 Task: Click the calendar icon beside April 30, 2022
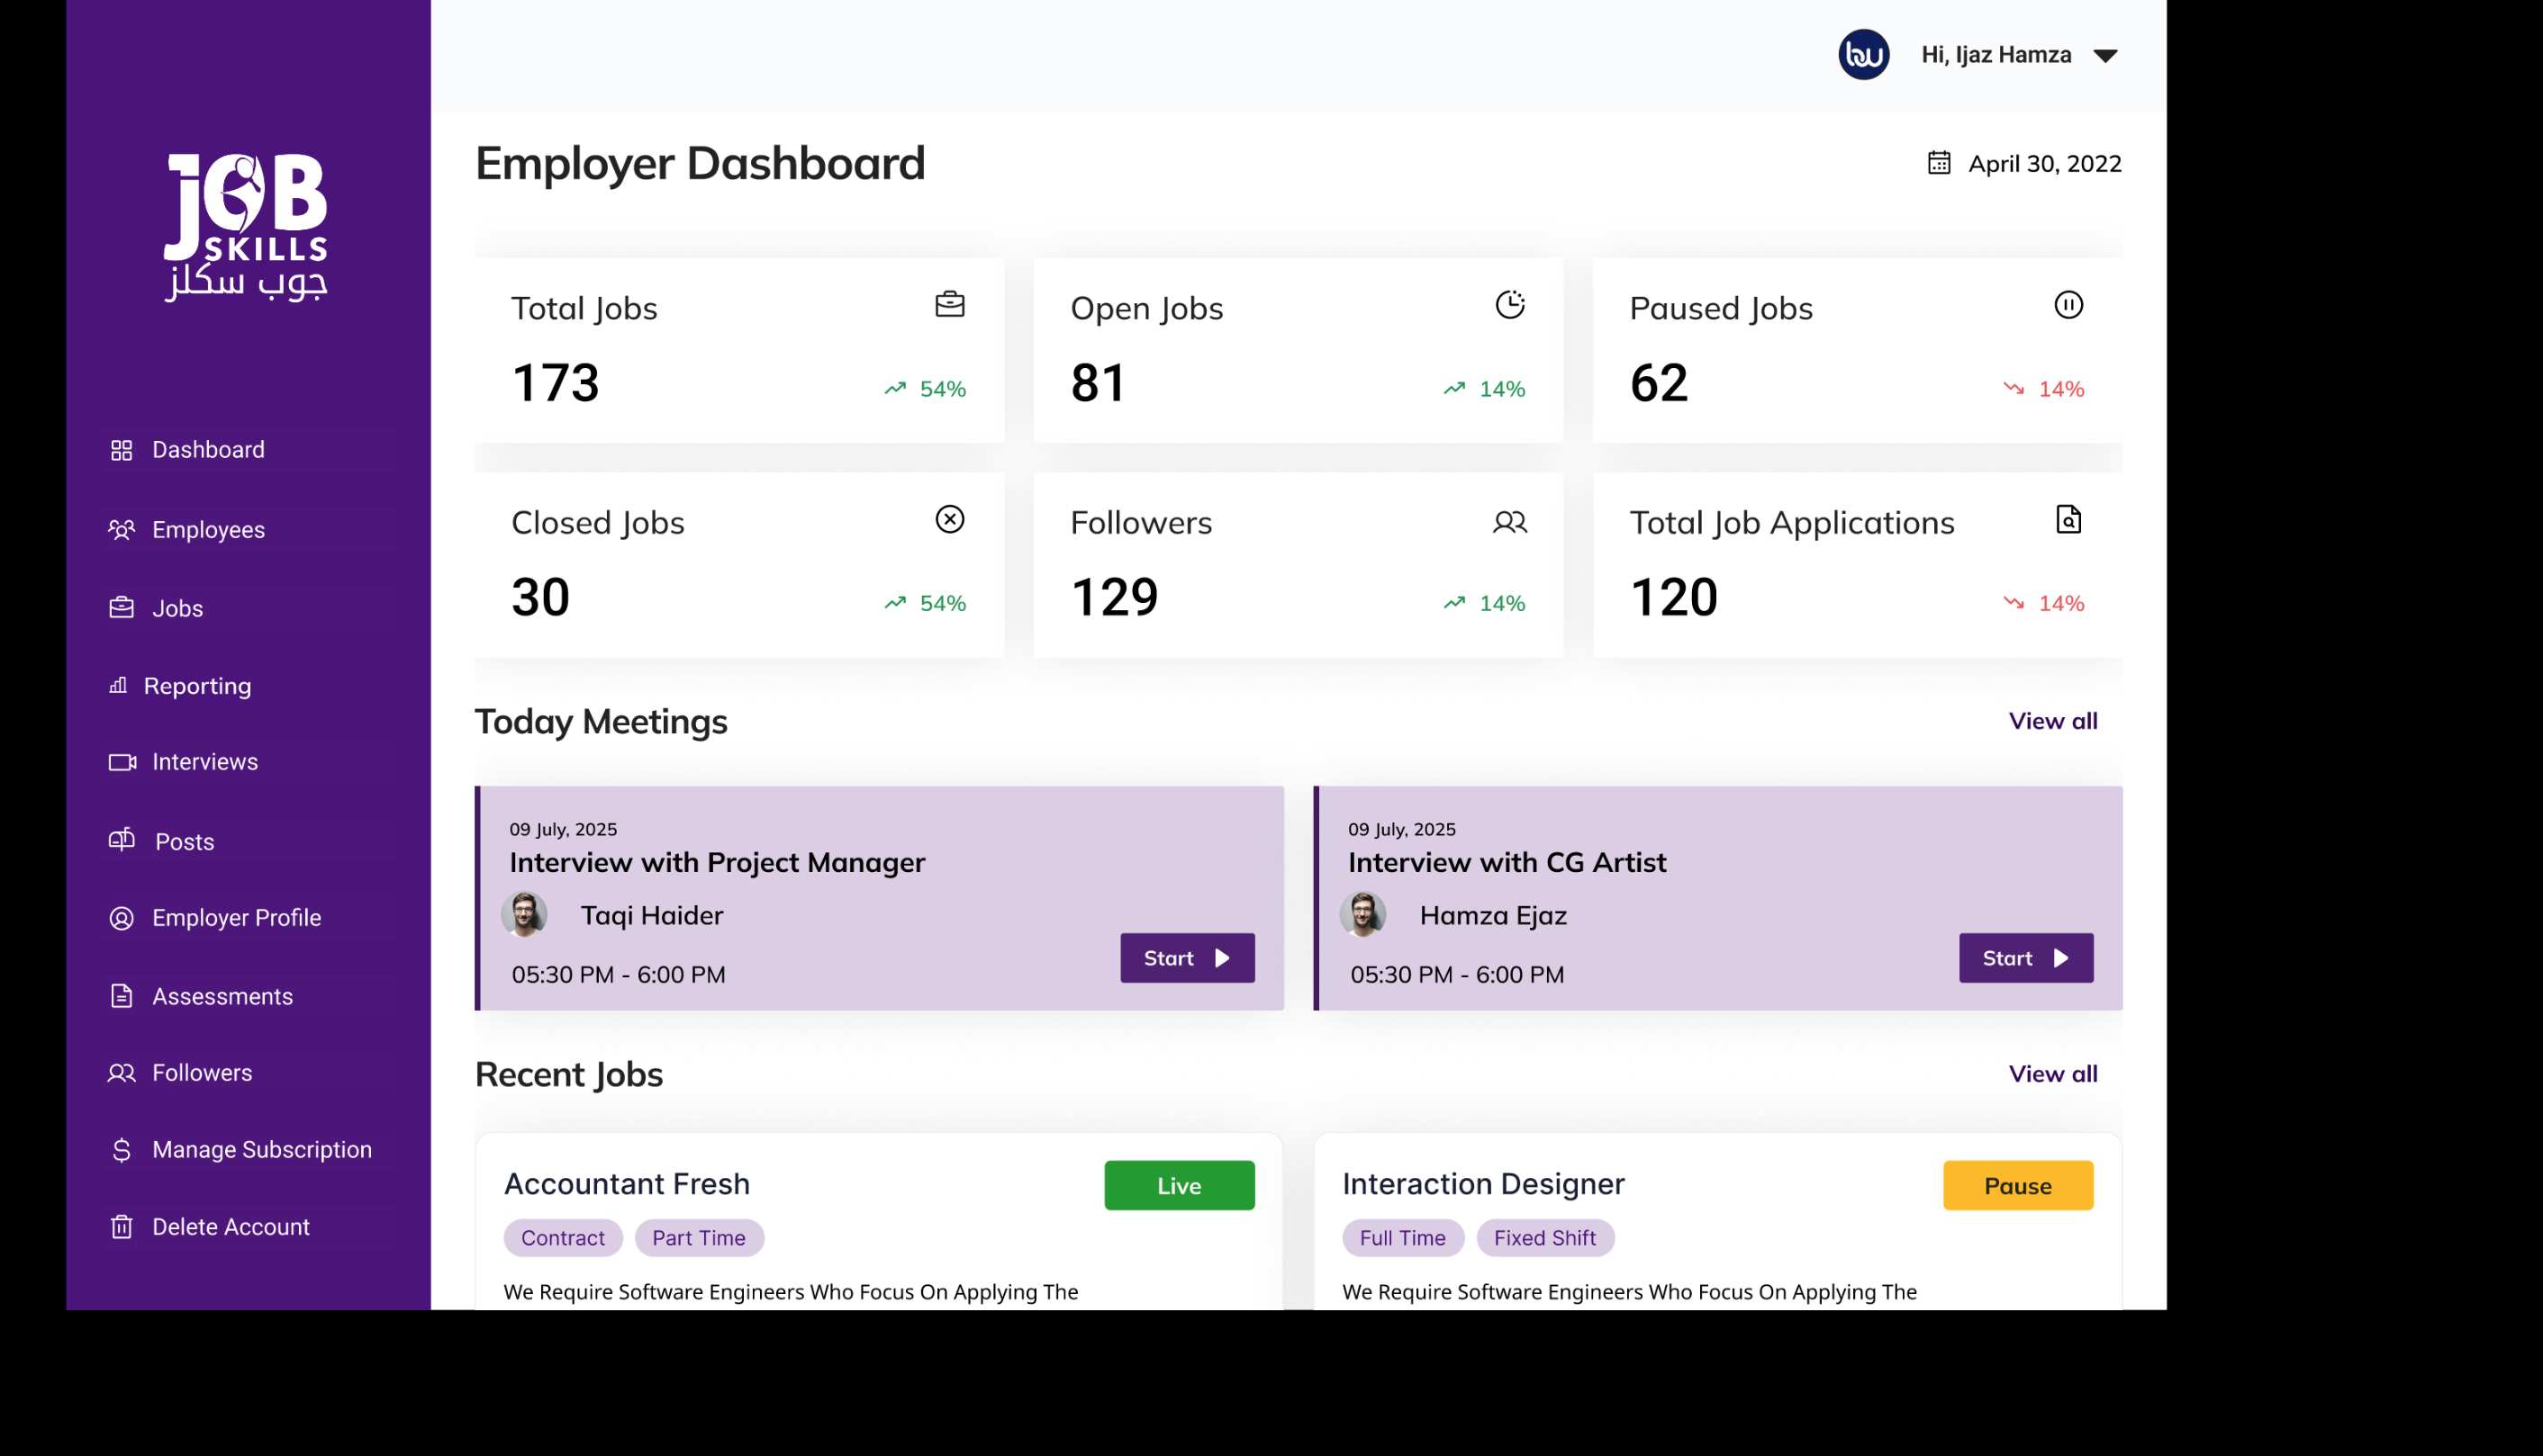1939,162
